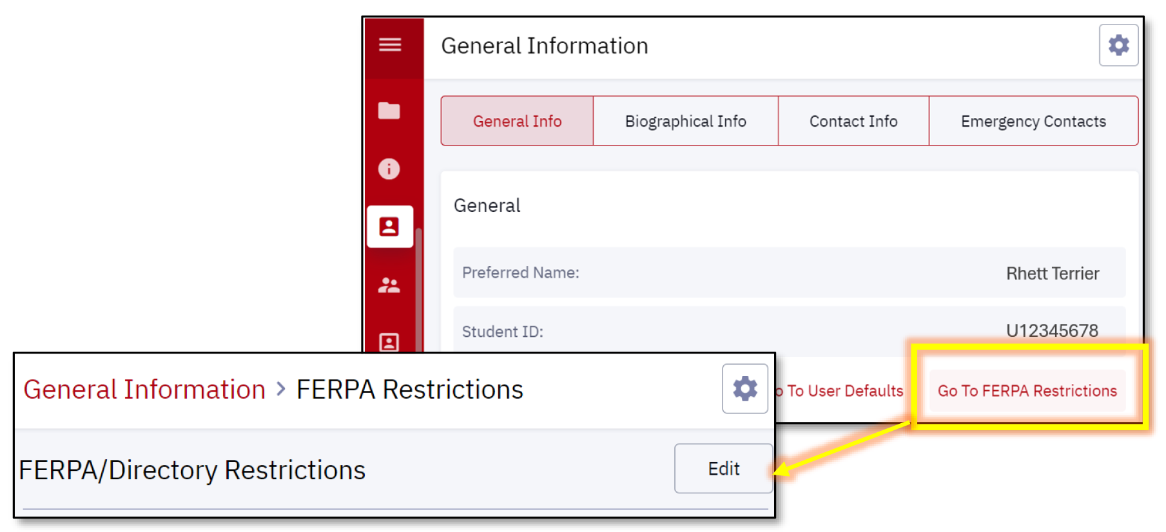The image size is (1166, 532).
Task: Click the Preferred Name label
Action: [x=521, y=272]
